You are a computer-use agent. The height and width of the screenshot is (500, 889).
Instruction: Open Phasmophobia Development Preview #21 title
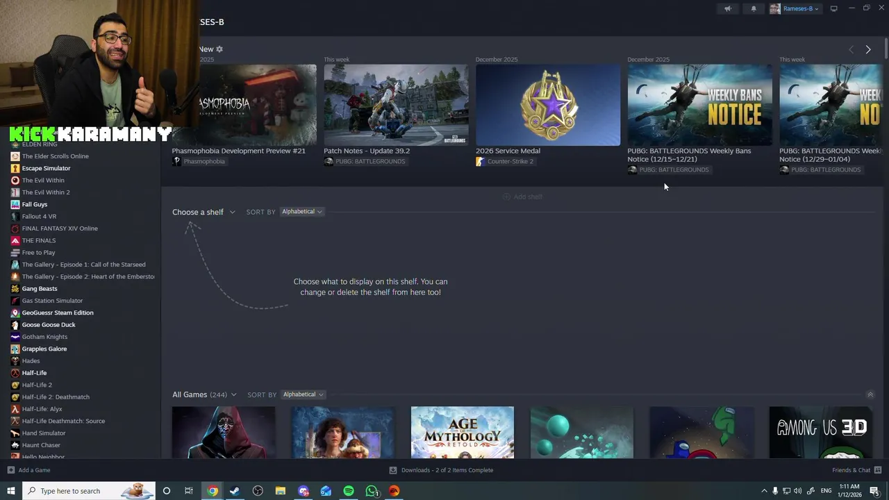click(239, 151)
